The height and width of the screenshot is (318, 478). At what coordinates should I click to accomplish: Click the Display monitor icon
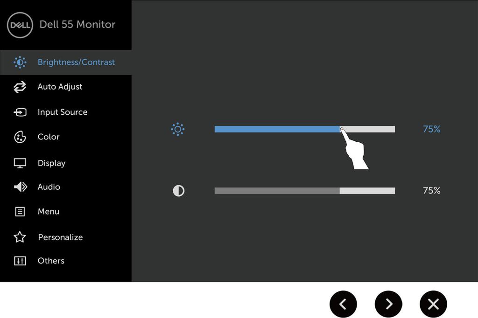point(20,163)
